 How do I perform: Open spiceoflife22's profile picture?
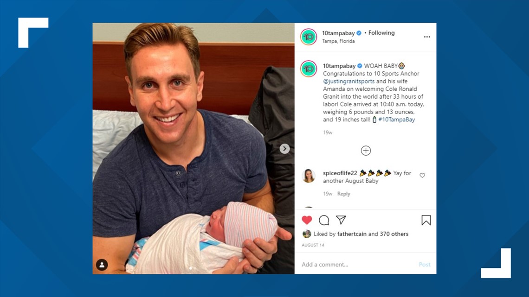click(x=309, y=176)
